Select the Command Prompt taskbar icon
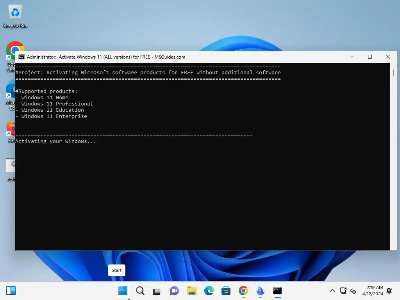 tap(277, 291)
